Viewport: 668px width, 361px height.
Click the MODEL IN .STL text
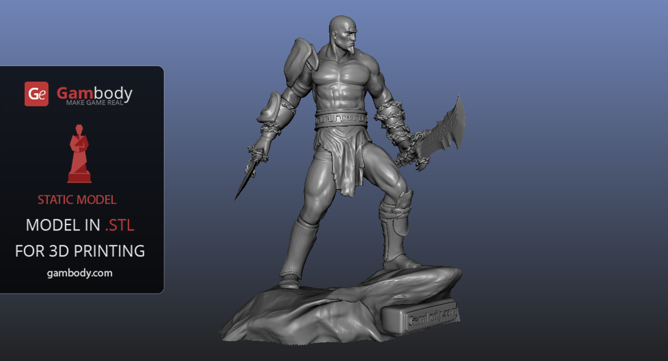pyautogui.click(x=80, y=225)
